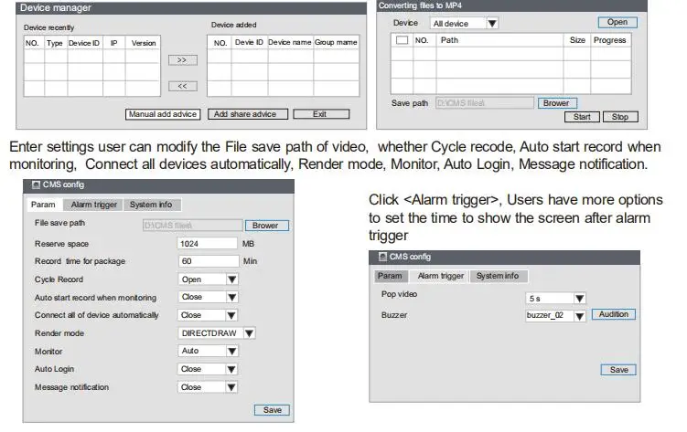
Task: Click the File save path field
Action: point(192,226)
